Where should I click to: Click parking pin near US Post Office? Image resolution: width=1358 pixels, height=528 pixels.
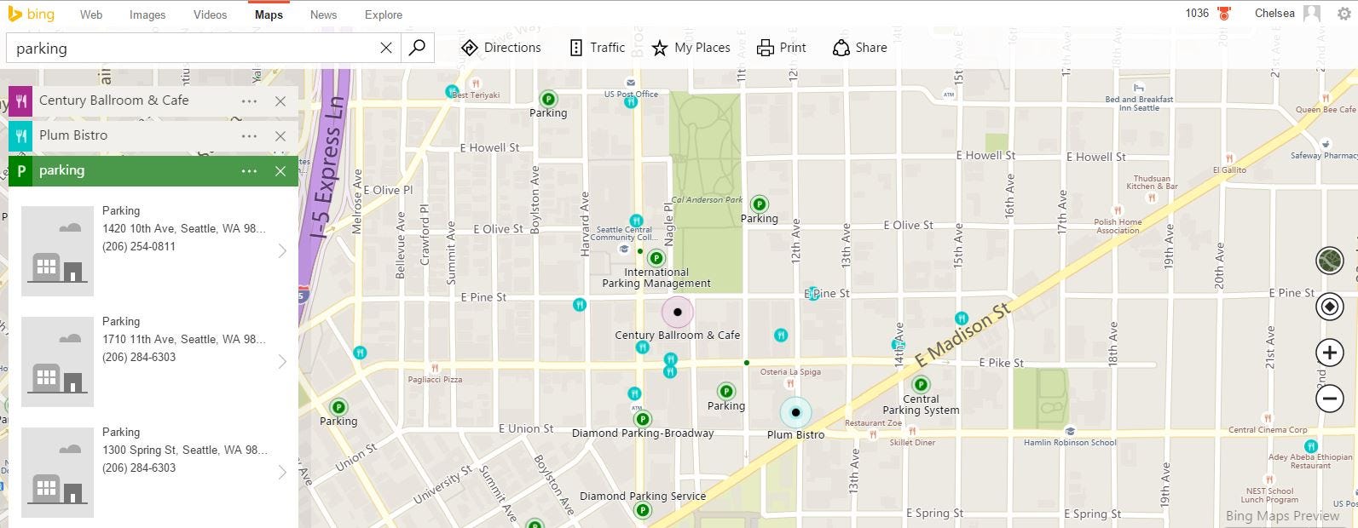[x=548, y=99]
